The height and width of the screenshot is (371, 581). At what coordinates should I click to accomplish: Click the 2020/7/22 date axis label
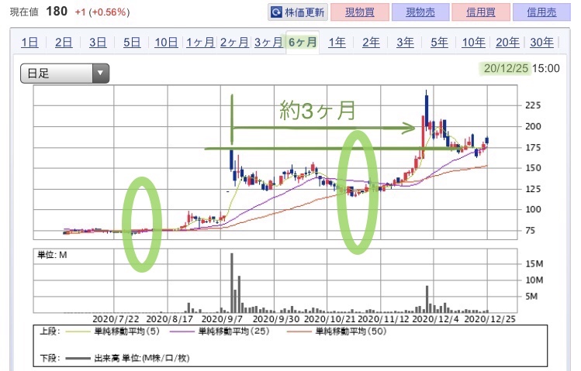[116, 319]
